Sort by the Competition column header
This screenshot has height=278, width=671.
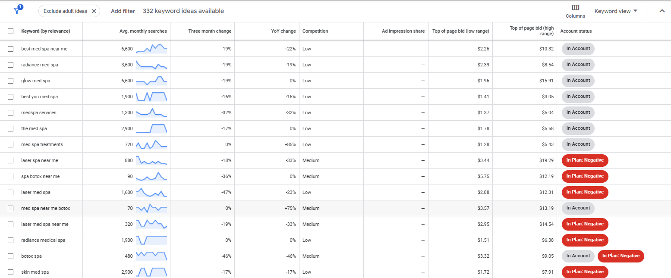(315, 31)
